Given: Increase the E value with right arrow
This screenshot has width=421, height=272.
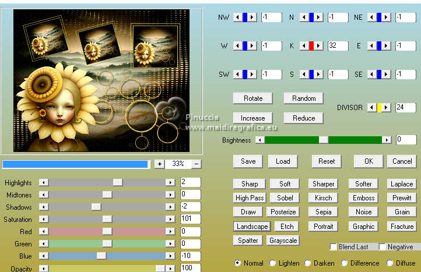Looking at the screenshot, I should click(x=386, y=46).
